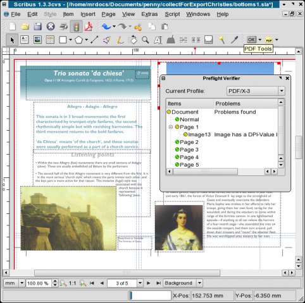Select the Insert Line tool
Viewport: 305px width, 303px height.
(94, 40)
